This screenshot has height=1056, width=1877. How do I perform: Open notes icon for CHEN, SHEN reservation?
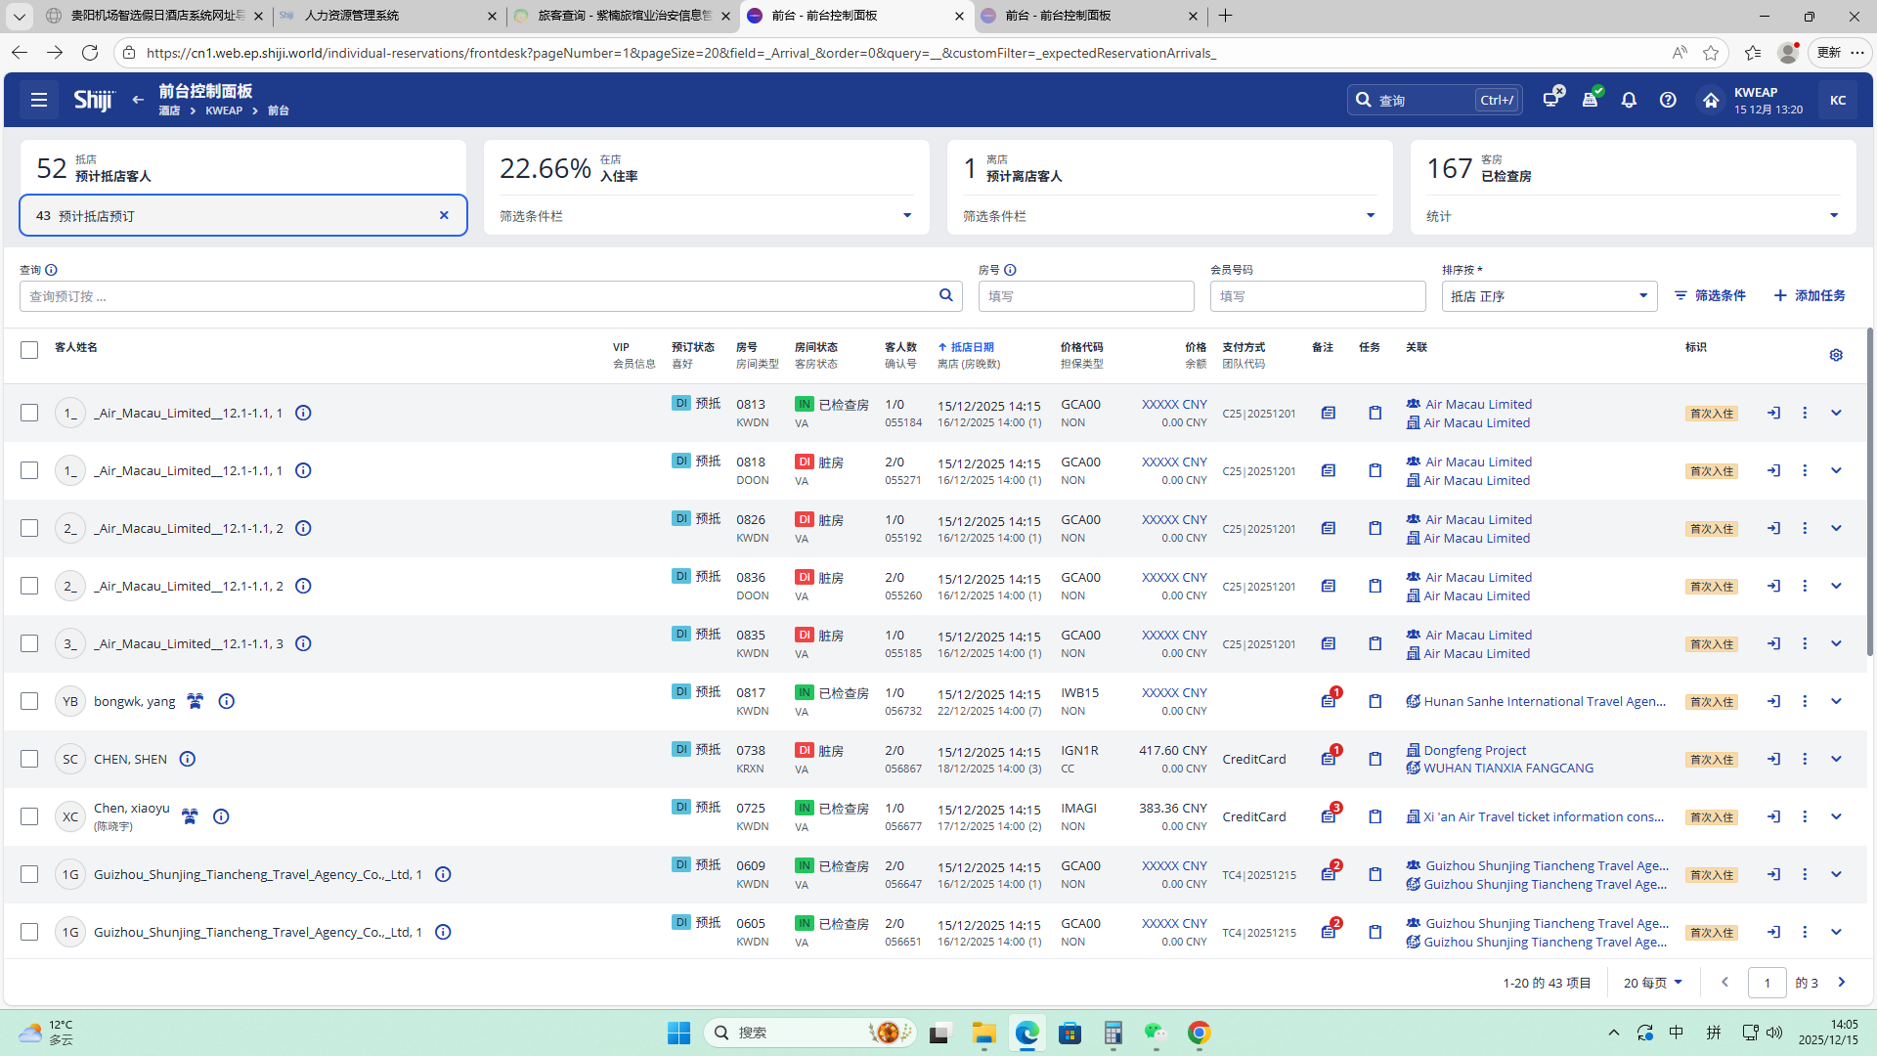[x=1329, y=759]
